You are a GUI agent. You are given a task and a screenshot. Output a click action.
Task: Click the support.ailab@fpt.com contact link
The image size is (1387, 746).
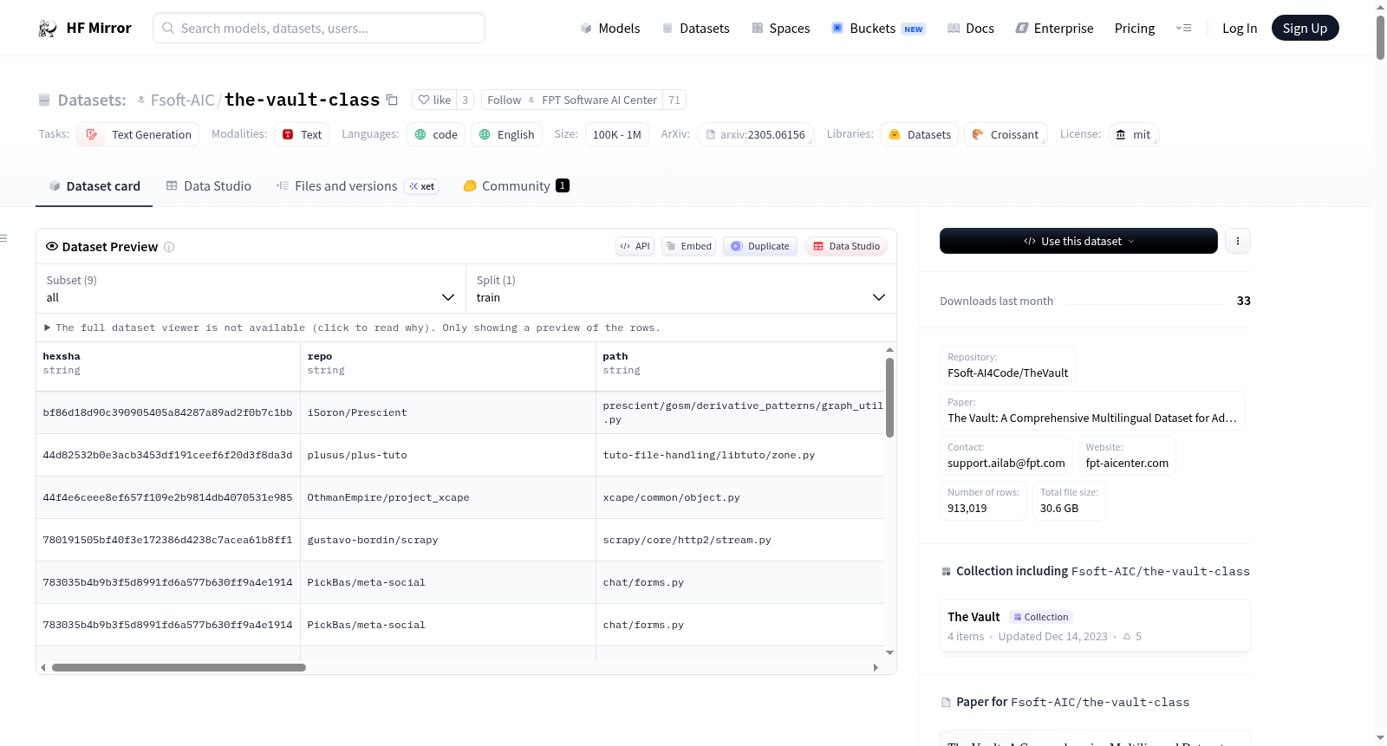(1006, 456)
